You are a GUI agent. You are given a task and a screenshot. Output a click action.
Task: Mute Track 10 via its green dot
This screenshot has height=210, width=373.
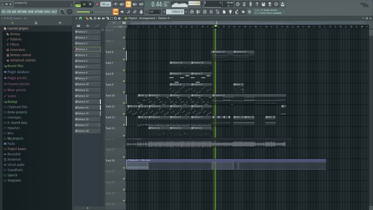[124, 103]
